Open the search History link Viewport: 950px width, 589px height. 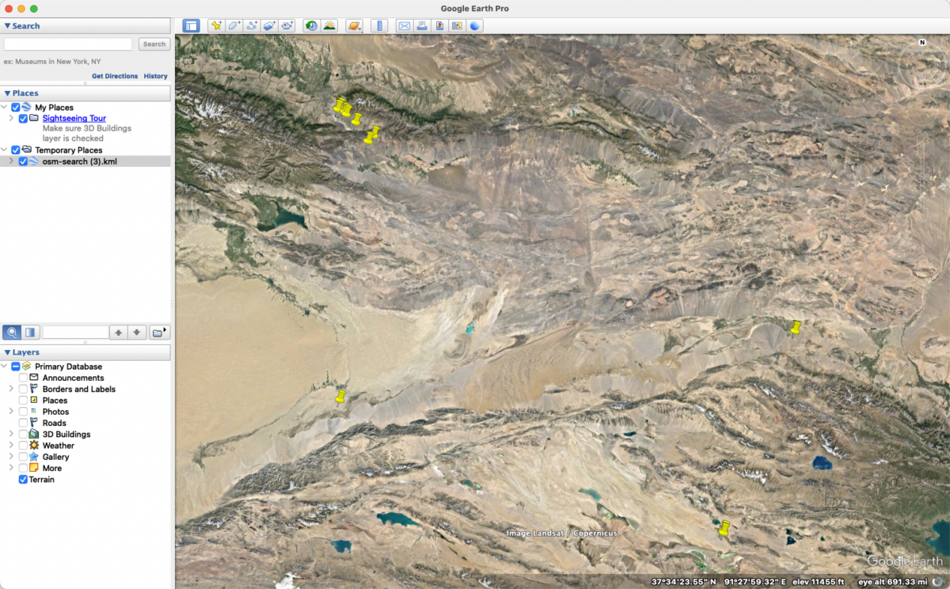point(156,76)
